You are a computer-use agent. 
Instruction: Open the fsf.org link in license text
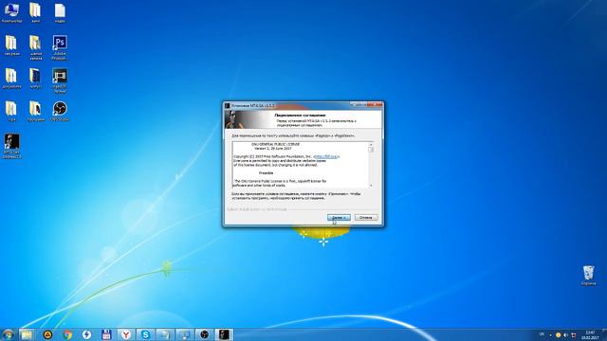326,156
